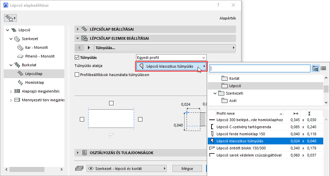The height and width of the screenshot is (176, 330).
Task: Click the 0,024 nosing width value
Action: [186, 104]
